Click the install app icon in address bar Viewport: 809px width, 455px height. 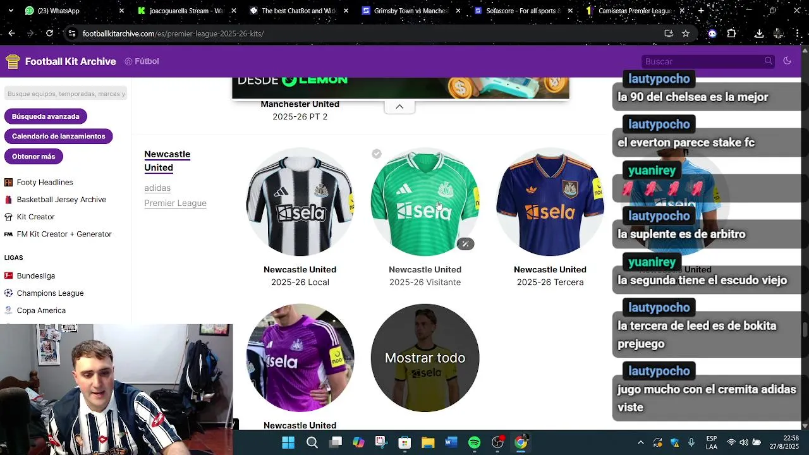click(x=669, y=33)
